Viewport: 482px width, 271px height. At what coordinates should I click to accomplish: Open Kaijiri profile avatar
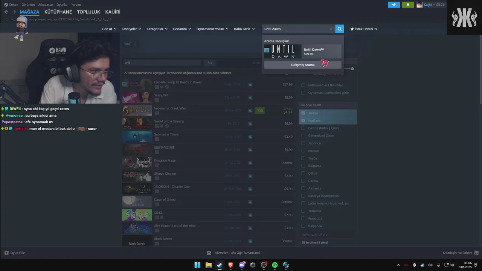tap(419, 5)
